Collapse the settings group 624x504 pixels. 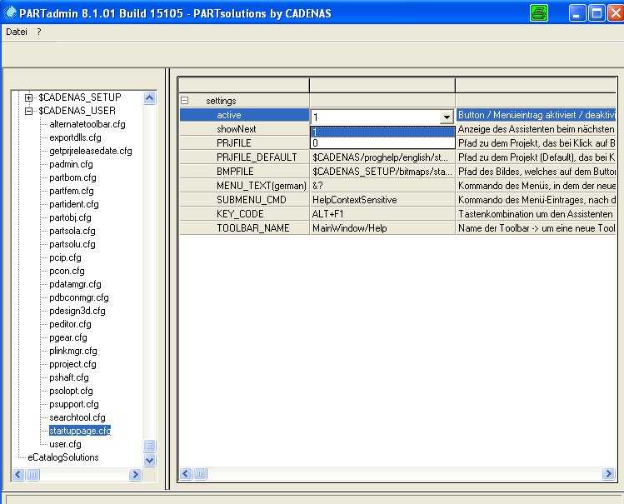pos(185,101)
